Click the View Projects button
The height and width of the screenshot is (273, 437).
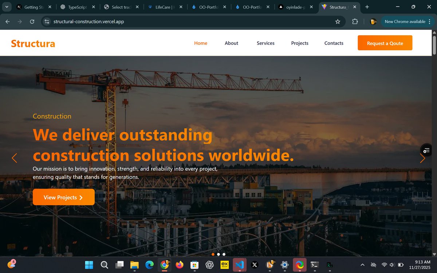click(x=63, y=197)
